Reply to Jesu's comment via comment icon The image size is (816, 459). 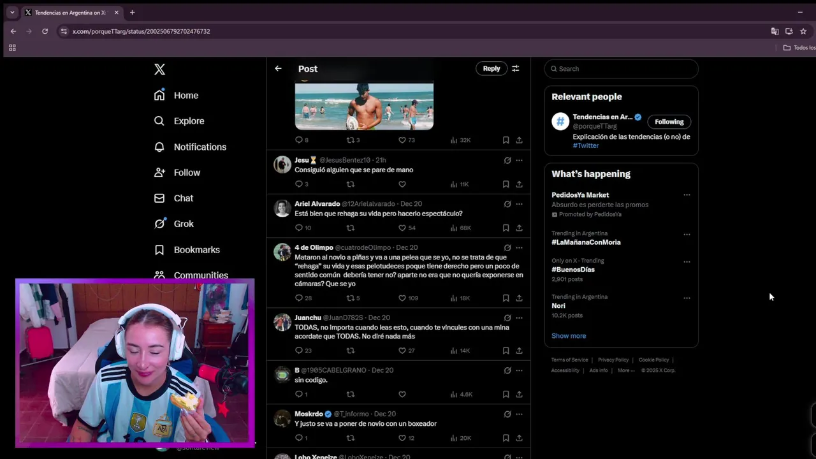tap(298, 184)
